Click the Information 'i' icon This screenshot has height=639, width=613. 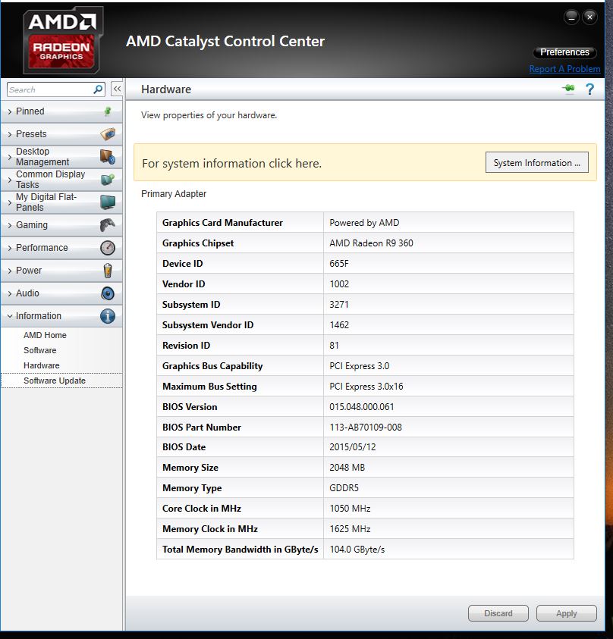[108, 316]
